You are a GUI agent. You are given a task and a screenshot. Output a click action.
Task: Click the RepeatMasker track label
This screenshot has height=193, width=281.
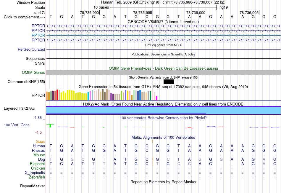pos(33,186)
